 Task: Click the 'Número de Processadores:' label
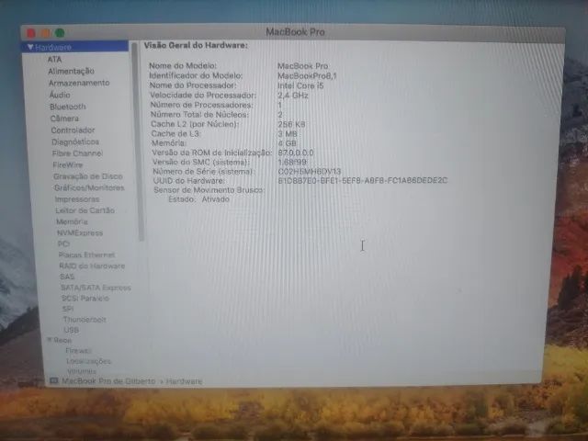202,105
